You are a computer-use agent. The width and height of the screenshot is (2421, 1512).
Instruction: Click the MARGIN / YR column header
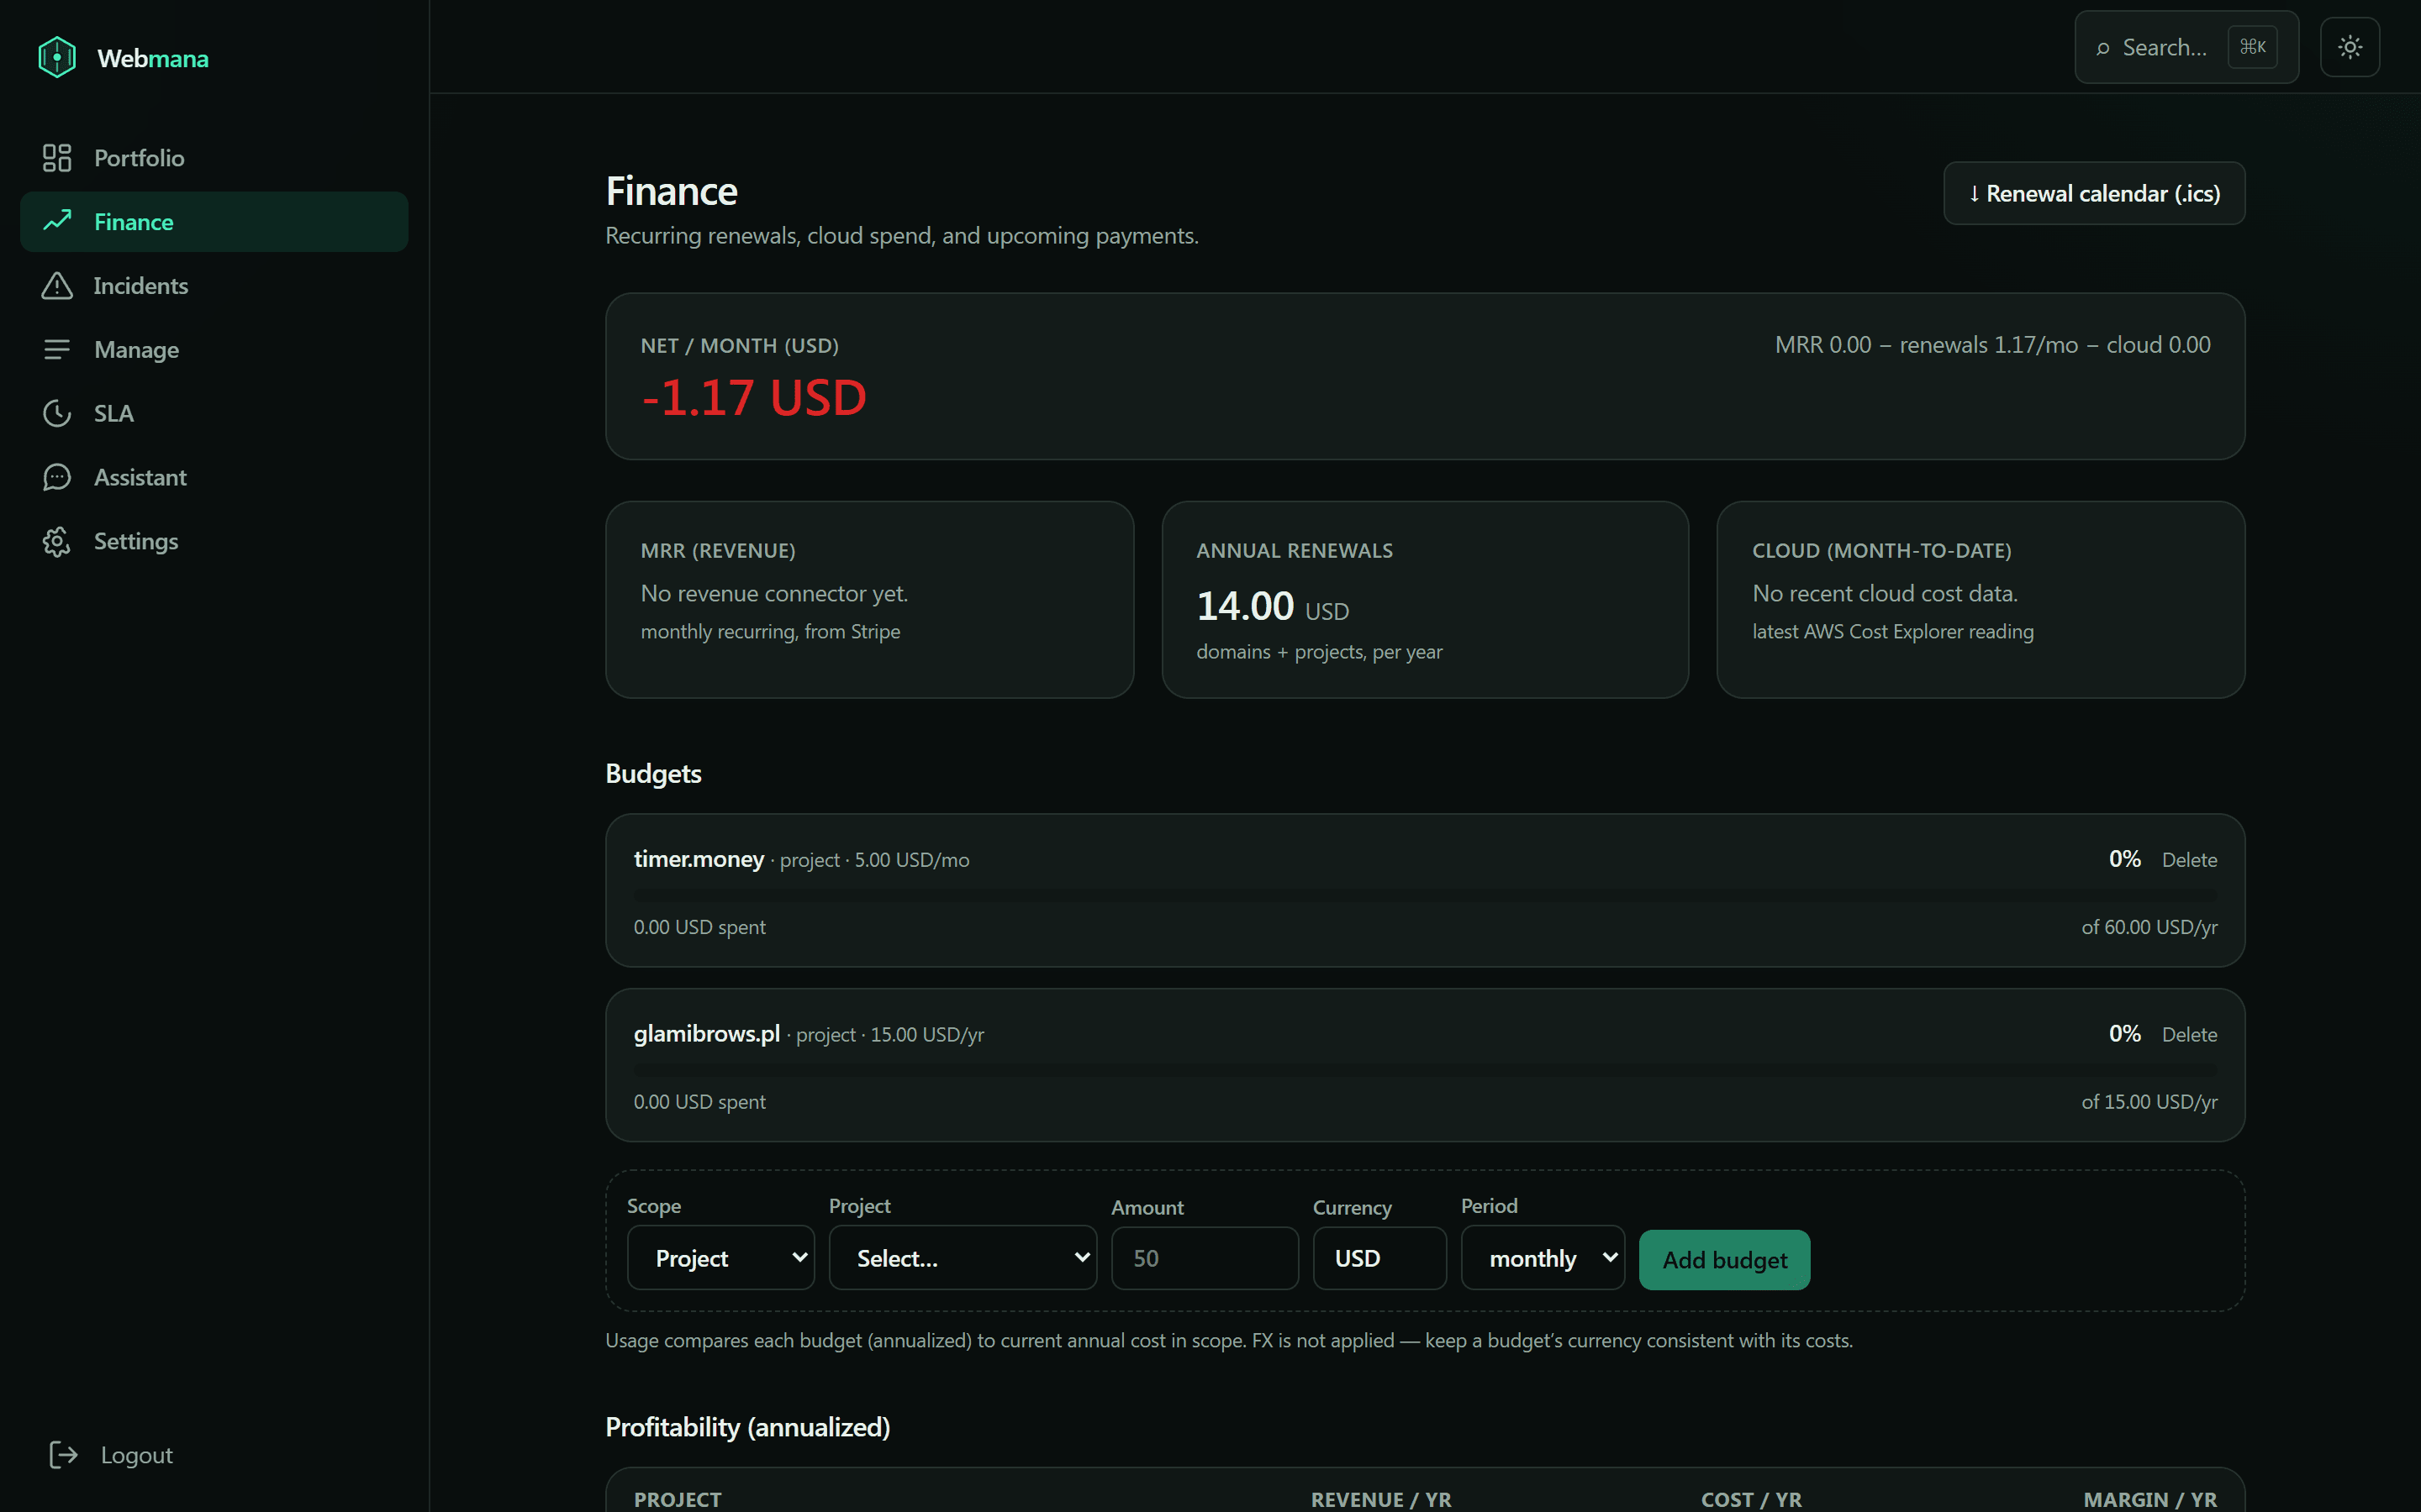point(2149,1499)
